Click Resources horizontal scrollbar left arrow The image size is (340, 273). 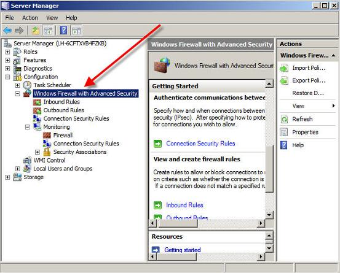click(x=152, y=257)
